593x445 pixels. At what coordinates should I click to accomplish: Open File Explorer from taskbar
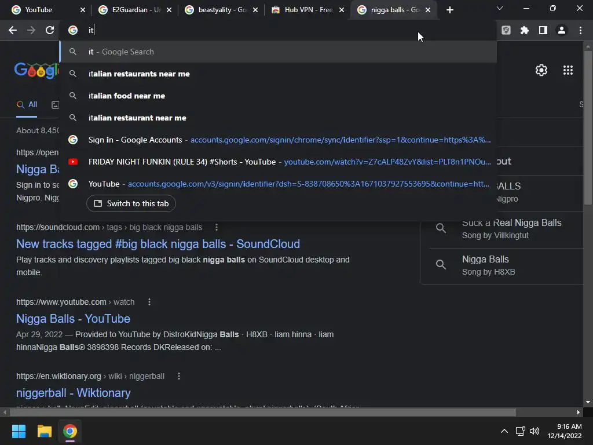(44, 431)
